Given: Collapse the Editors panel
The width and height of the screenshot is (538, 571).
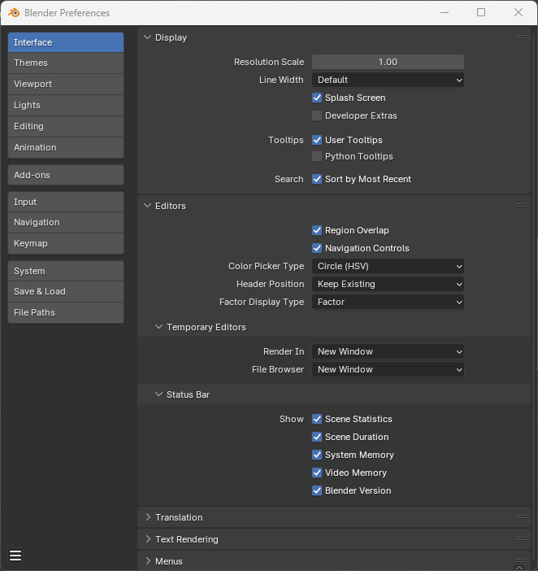Looking at the screenshot, I should [147, 206].
